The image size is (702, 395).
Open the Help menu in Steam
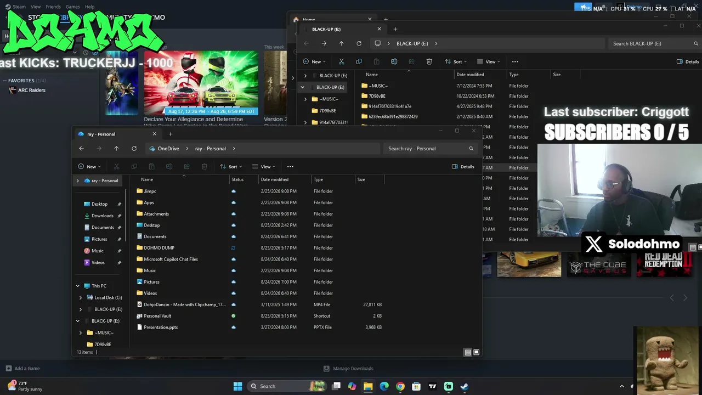[x=89, y=7]
